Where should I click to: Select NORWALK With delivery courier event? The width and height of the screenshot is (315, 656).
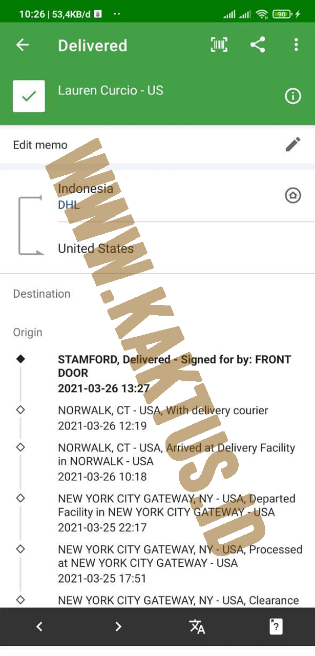click(163, 418)
